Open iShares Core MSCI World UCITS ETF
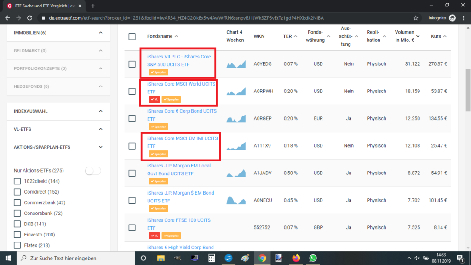 point(181,88)
